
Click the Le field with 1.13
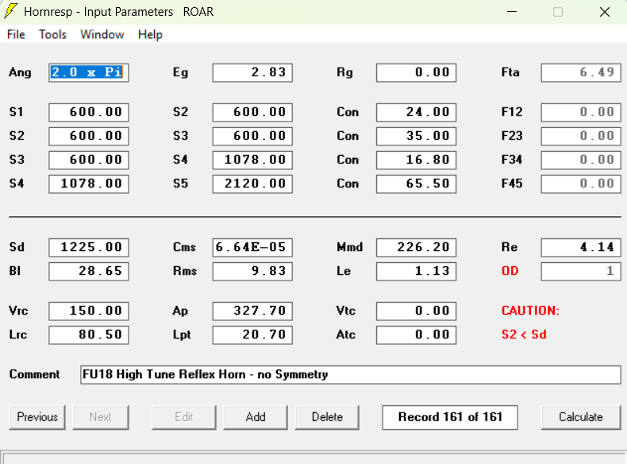pos(416,271)
